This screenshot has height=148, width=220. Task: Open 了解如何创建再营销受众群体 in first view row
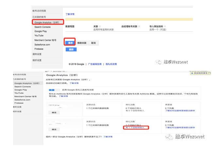pos(180,111)
